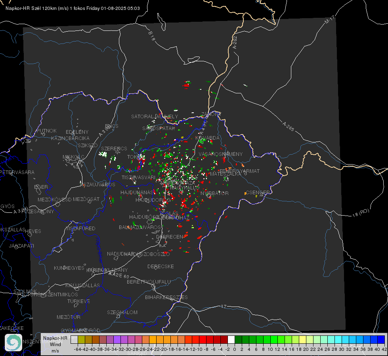
Task: Click the KISVÁRDA city label
Action: pyautogui.click(x=207, y=138)
